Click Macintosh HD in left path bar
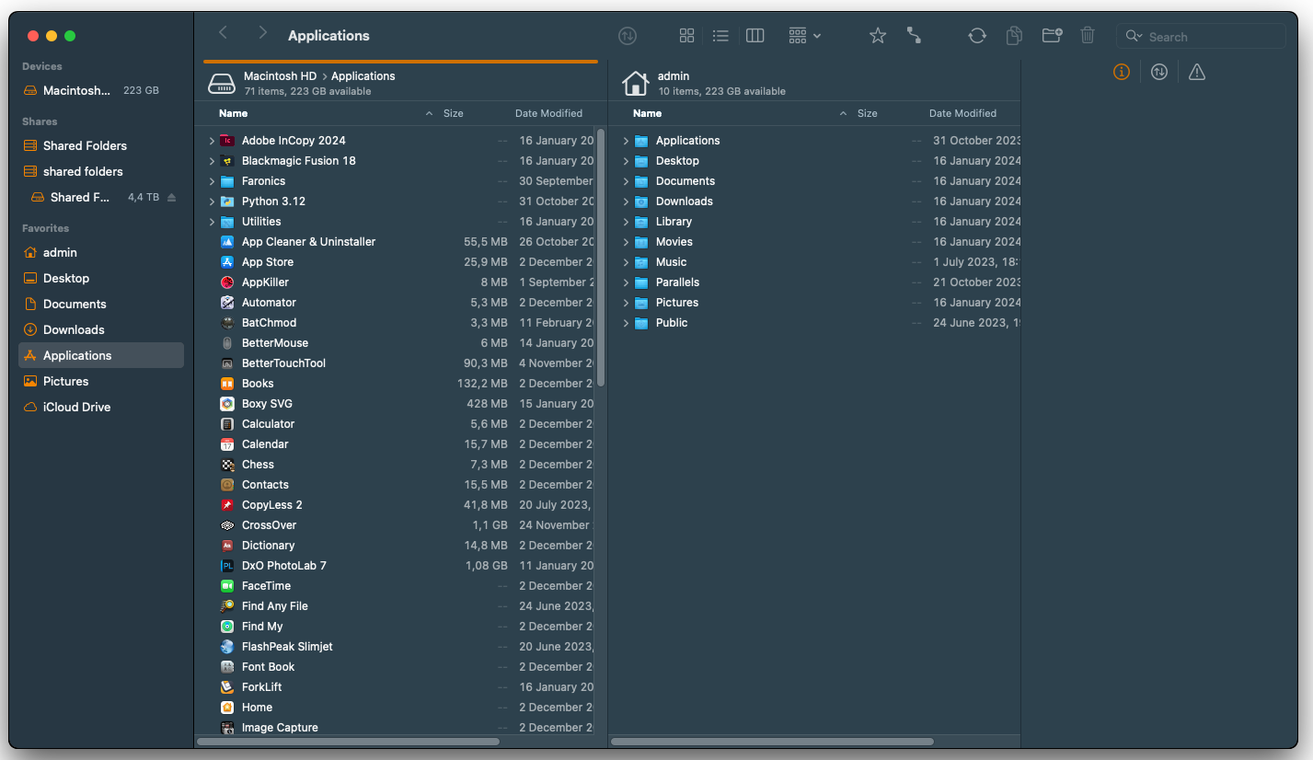The image size is (1313, 760). (x=280, y=76)
